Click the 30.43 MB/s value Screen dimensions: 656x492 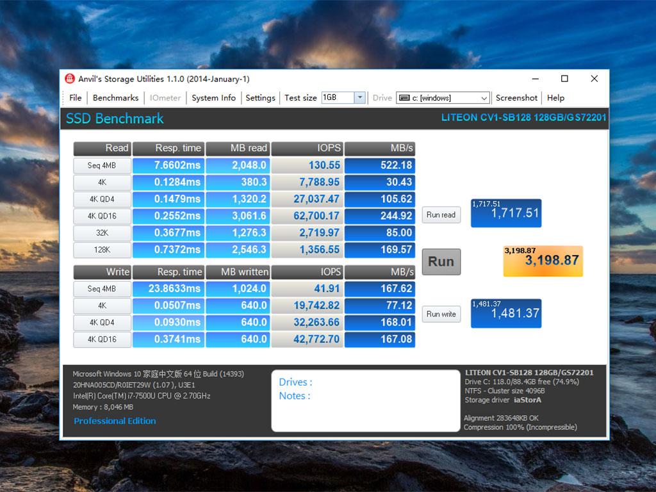380,183
